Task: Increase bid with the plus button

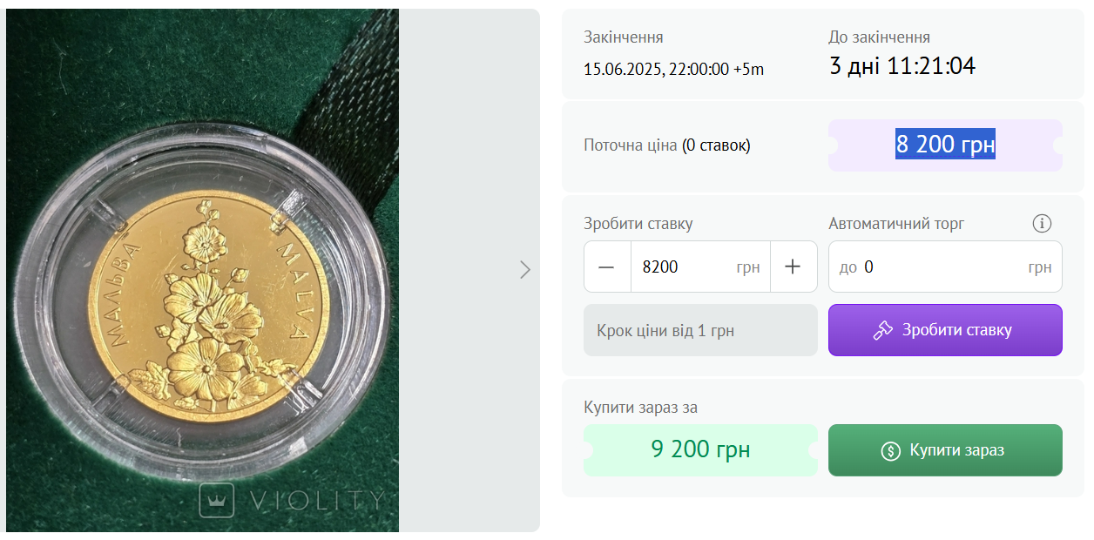Action: 793,267
